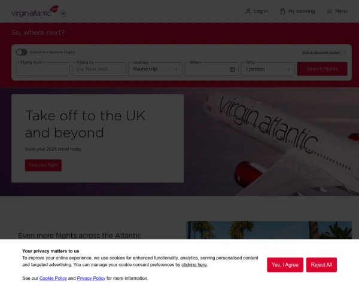
Task: Toggle Search for Reward Flights switch
Action: [x=22, y=52]
